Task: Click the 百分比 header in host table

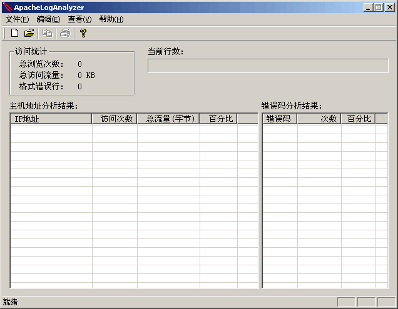Action: [218, 119]
